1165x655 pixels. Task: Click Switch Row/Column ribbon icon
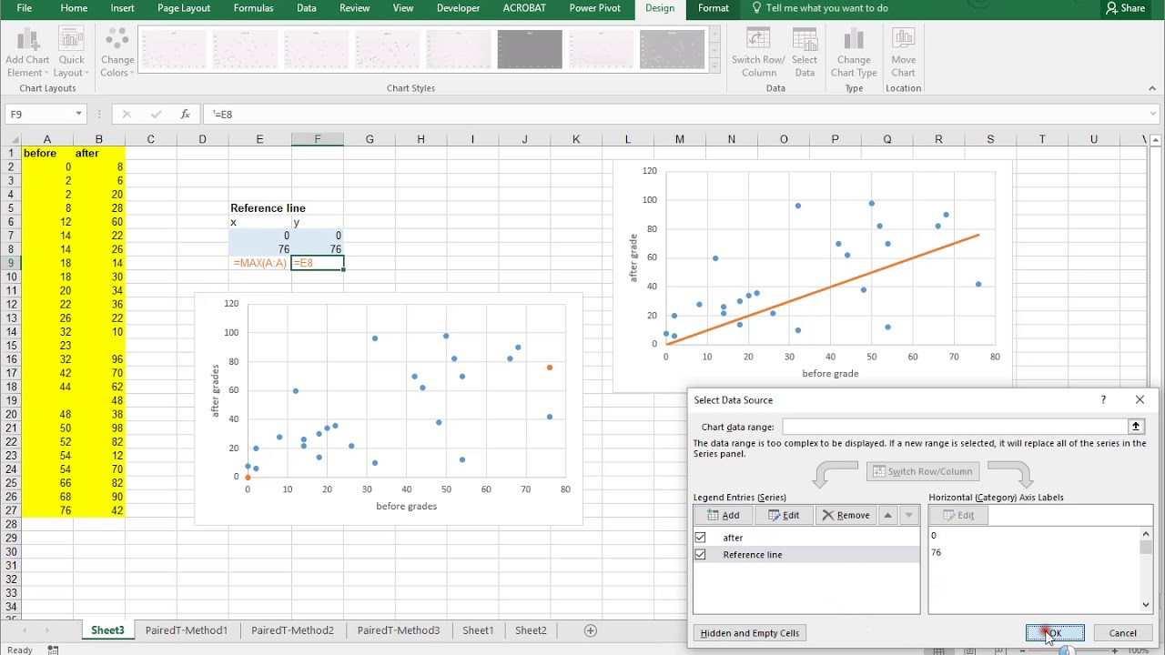(758, 53)
